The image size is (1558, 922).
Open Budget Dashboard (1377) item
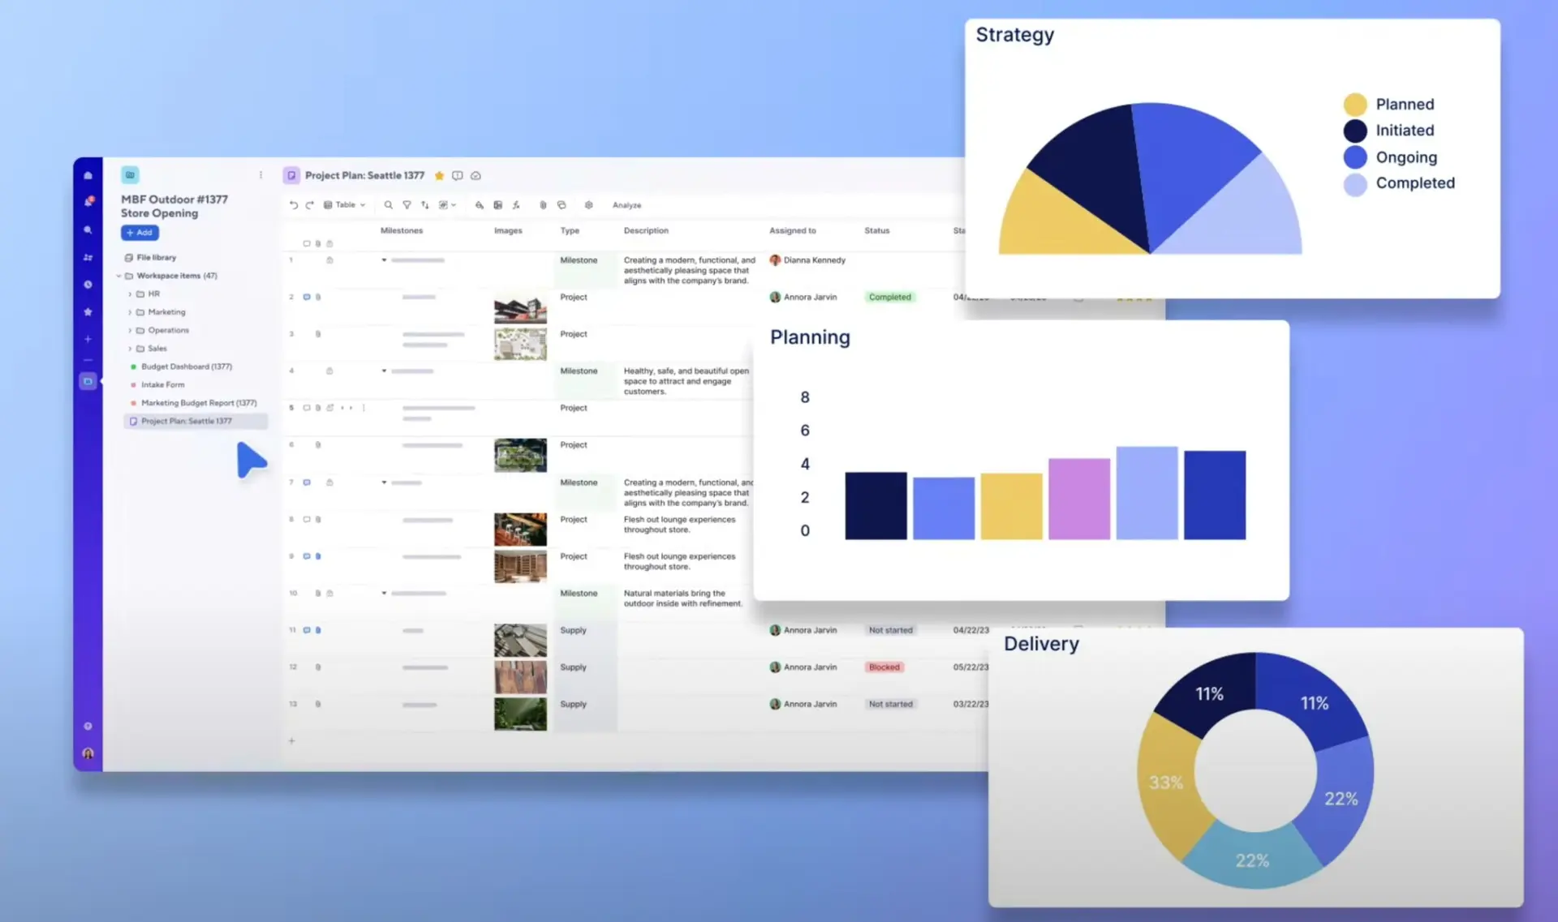click(x=186, y=367)
